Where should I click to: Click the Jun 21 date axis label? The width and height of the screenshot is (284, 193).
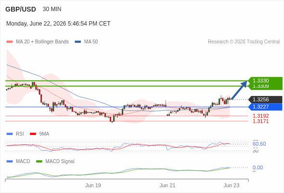point(168,185)
